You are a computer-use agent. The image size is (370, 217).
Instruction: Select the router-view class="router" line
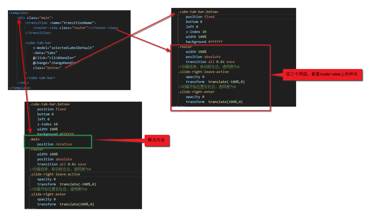[x=76, y=28]
